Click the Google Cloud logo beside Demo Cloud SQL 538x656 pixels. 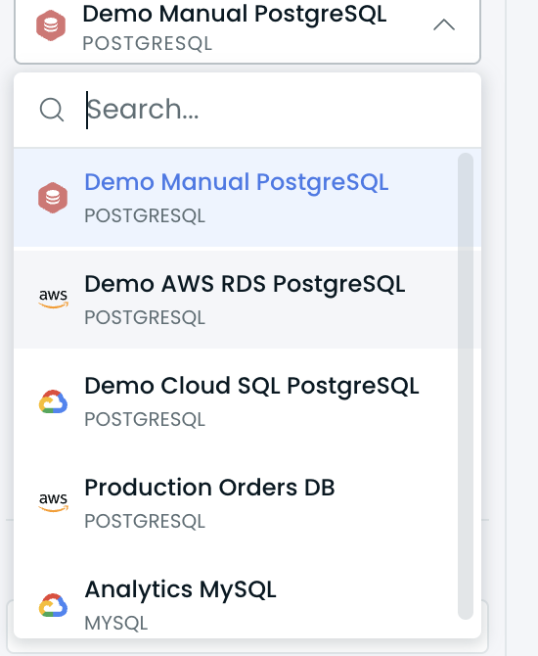53,401
